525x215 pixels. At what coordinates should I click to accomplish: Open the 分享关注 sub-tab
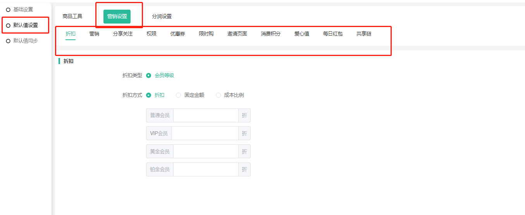[x=123, y=34]
